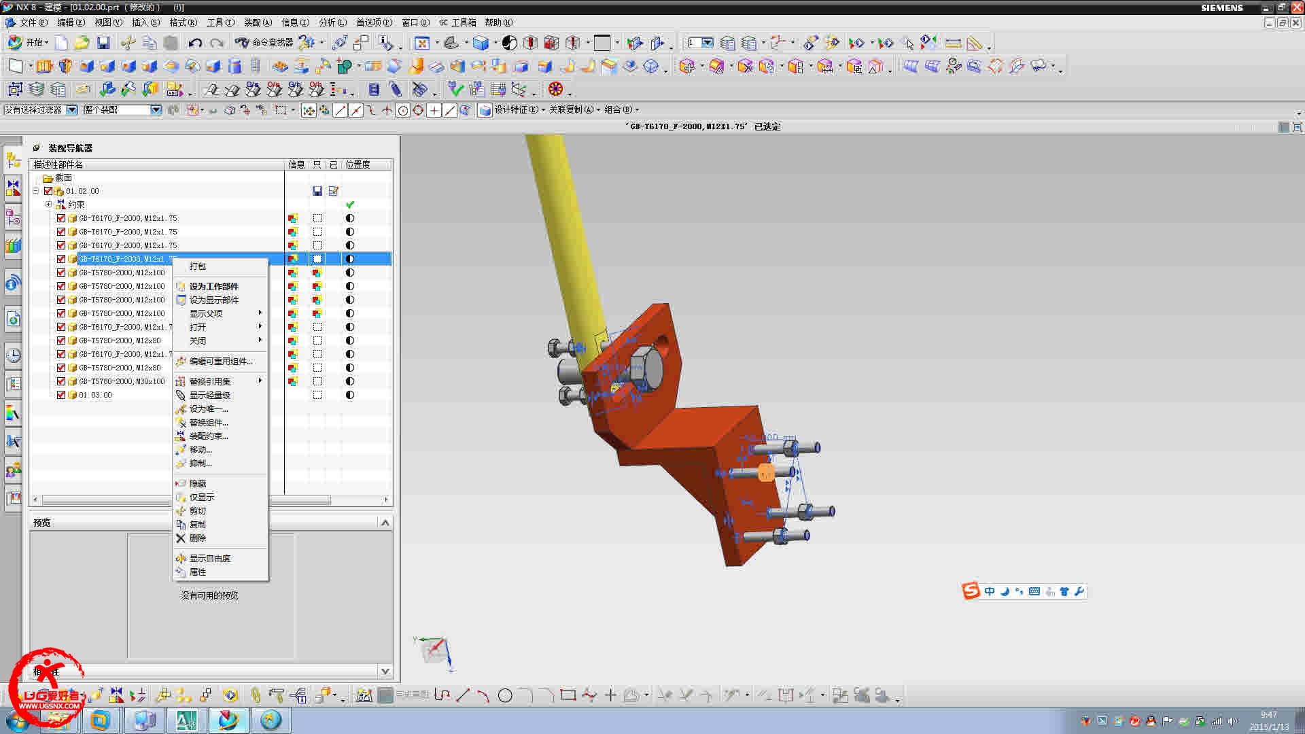Viewport: 1305px width, 734px height.
Task: Click the sketch rectangle icon in feature toolbar
Action: 16,66
